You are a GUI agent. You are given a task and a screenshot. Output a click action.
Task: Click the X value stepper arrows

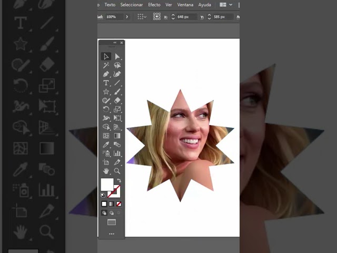tap(173, 16)
